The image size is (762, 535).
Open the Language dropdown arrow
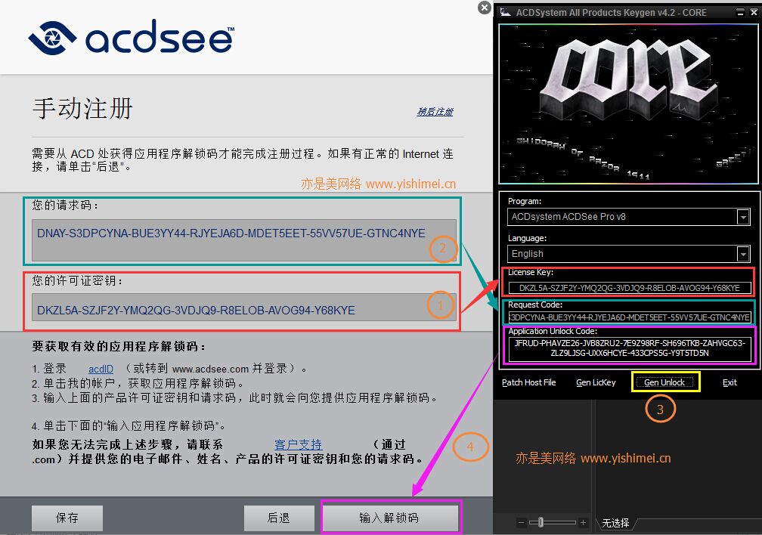743,254
